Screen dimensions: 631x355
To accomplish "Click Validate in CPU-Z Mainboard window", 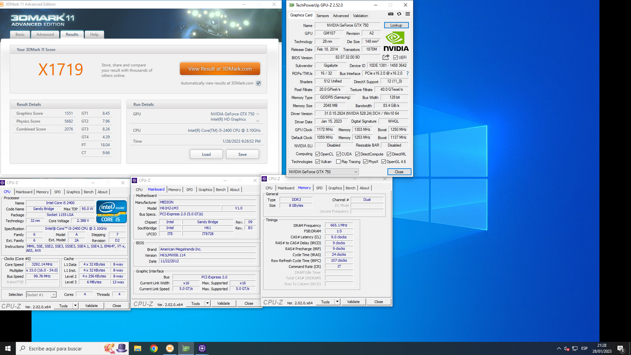I will pos(223,303).
